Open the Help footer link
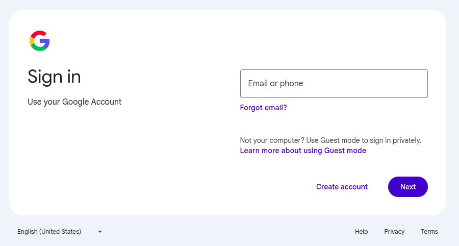This screenshot has width=459, height=246. 361,232
